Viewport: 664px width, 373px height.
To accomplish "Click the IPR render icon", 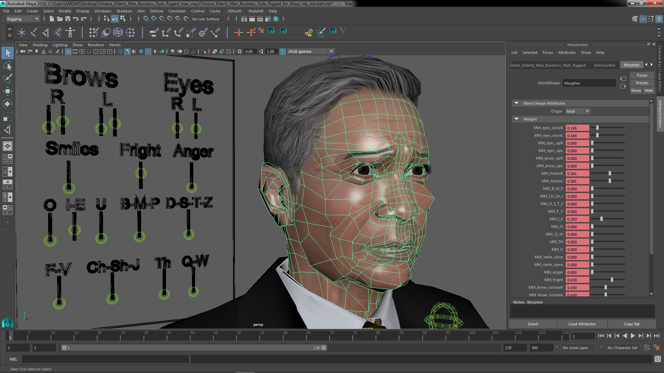I will (x=260, y=19).
